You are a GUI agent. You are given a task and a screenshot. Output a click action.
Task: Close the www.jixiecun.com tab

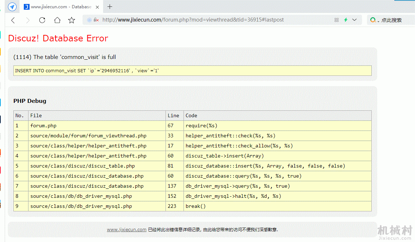click(x=97, y=7)
